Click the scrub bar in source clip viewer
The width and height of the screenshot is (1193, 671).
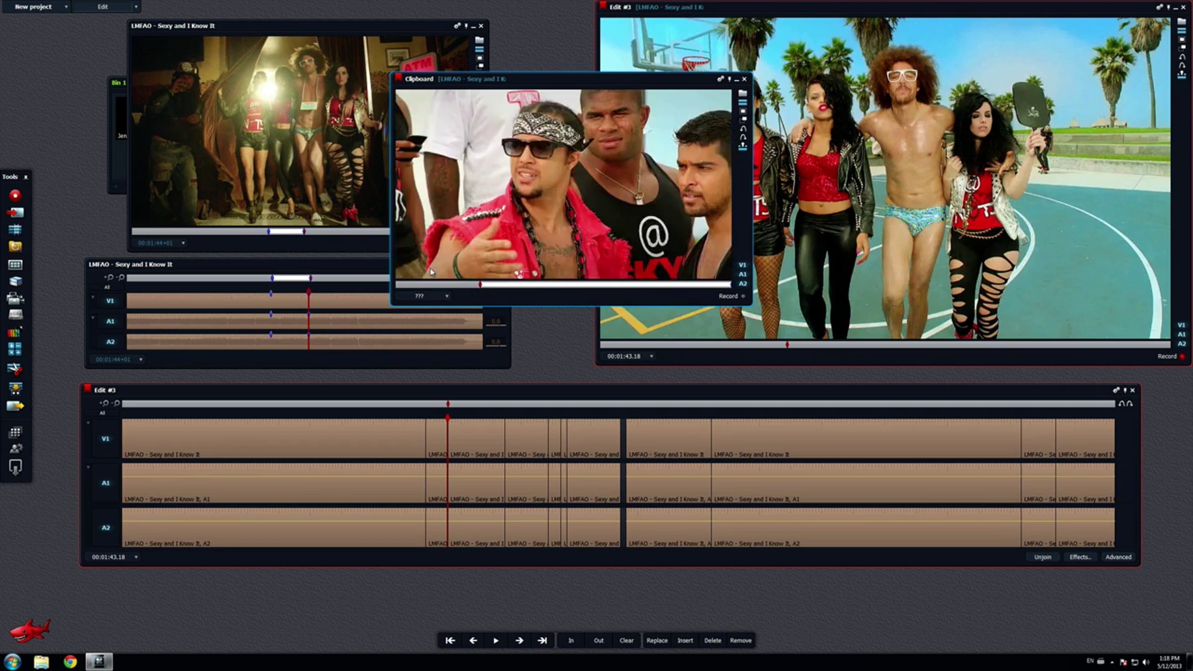click(x=260, y=232)
